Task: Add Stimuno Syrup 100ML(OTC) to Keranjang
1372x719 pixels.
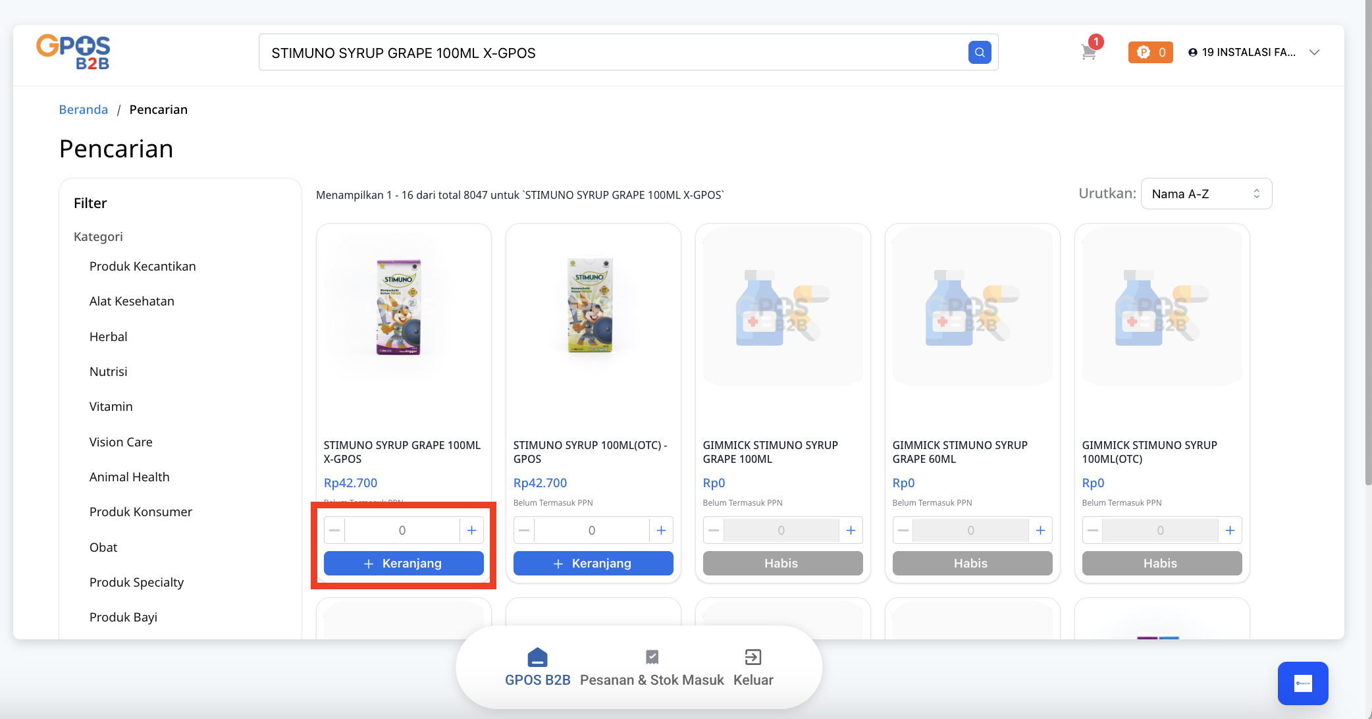Action: pyautogui.click(x=593, y=563)
